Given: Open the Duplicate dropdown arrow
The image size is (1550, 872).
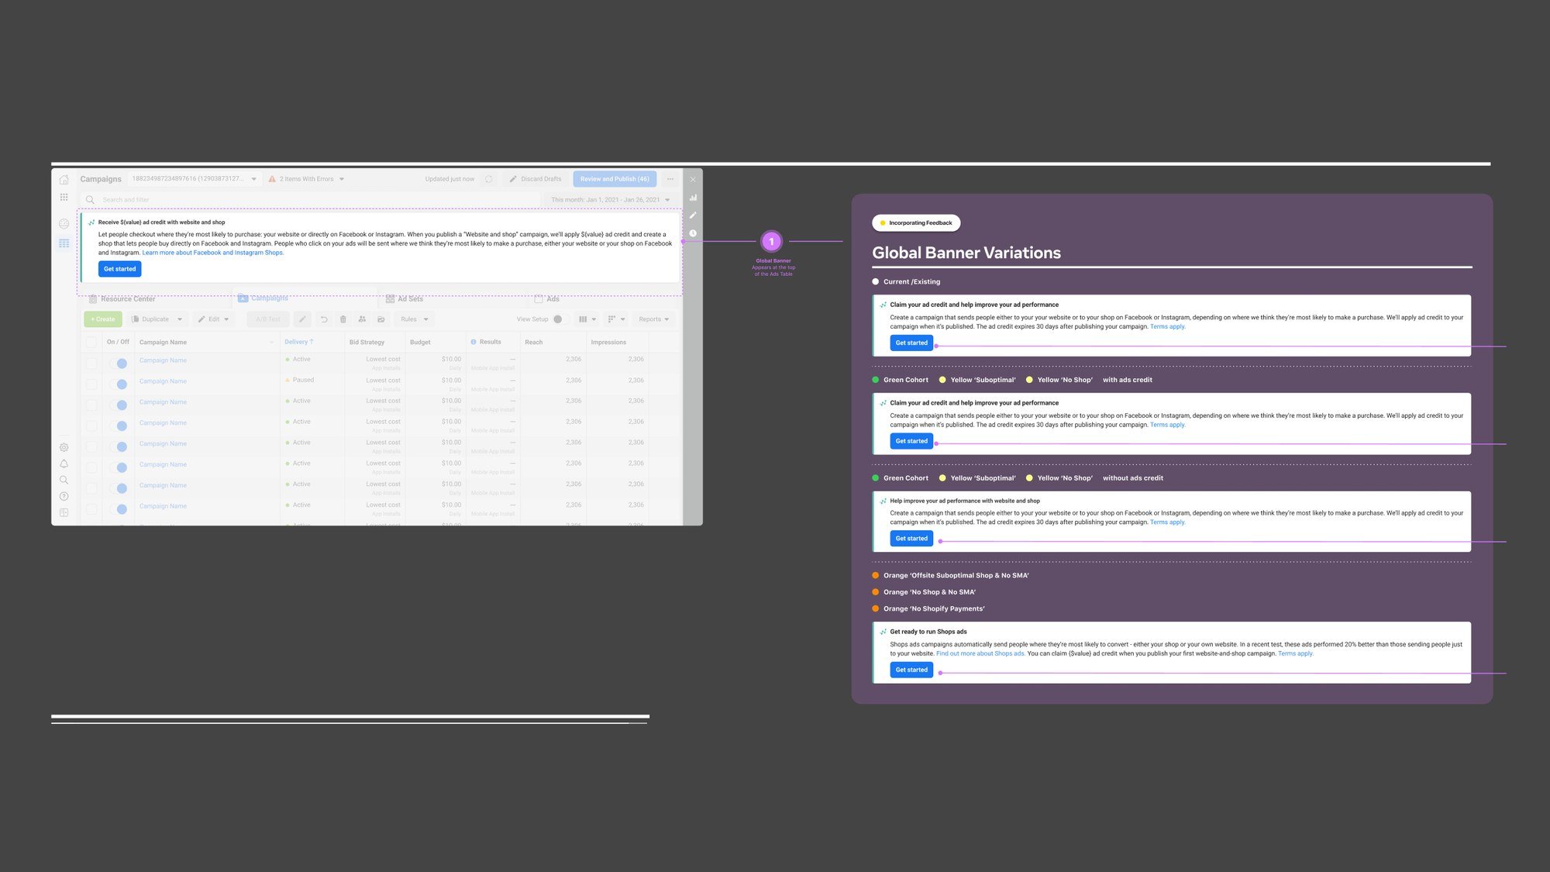Looking at the screenshot, I should [x=180, y=319].
